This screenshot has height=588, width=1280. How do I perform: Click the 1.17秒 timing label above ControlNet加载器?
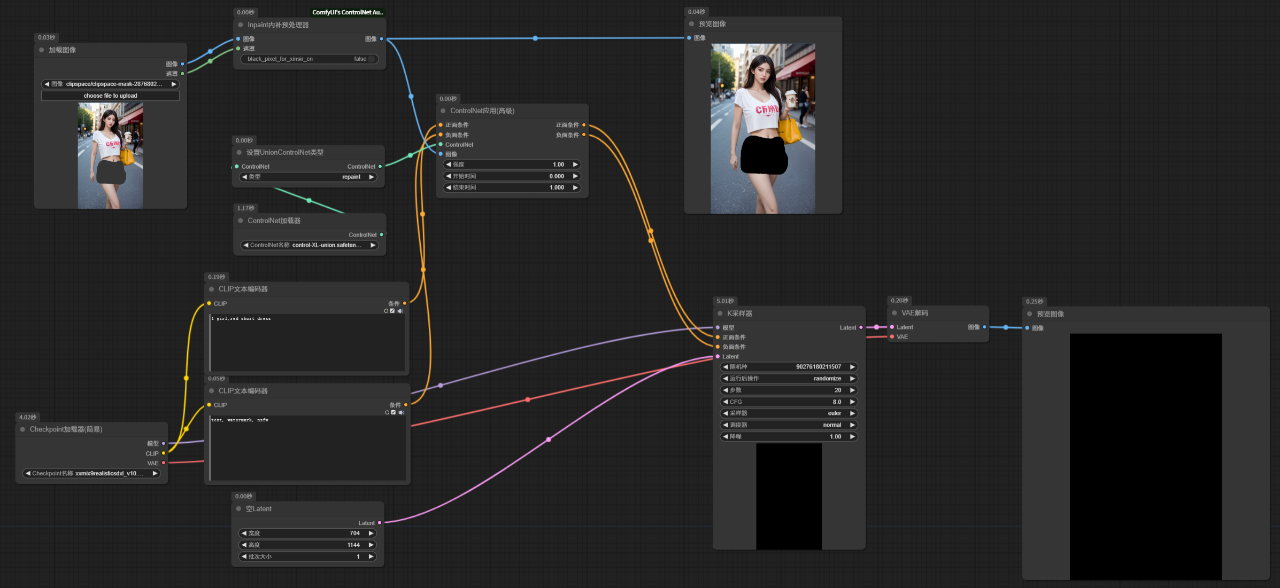pos(245,208)
